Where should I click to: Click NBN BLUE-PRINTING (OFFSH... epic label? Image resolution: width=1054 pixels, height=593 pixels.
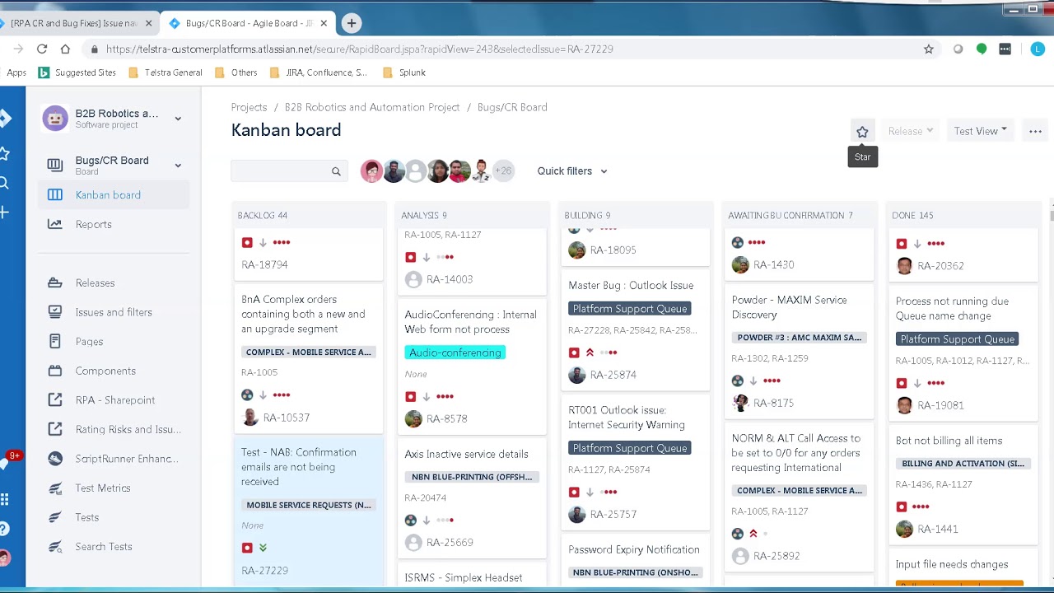tap(472, 477)
